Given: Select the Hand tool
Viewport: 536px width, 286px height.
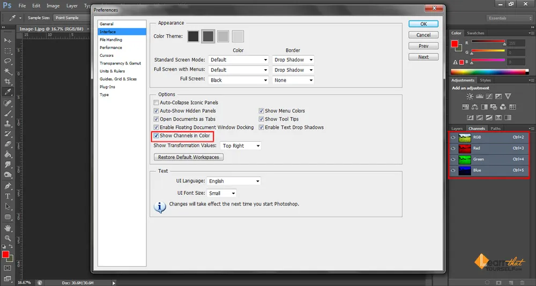Looking at the screenshot, I should point(8,228).
